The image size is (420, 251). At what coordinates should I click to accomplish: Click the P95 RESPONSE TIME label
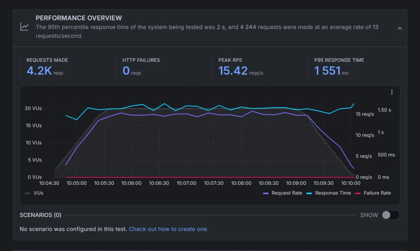point(339,60)
